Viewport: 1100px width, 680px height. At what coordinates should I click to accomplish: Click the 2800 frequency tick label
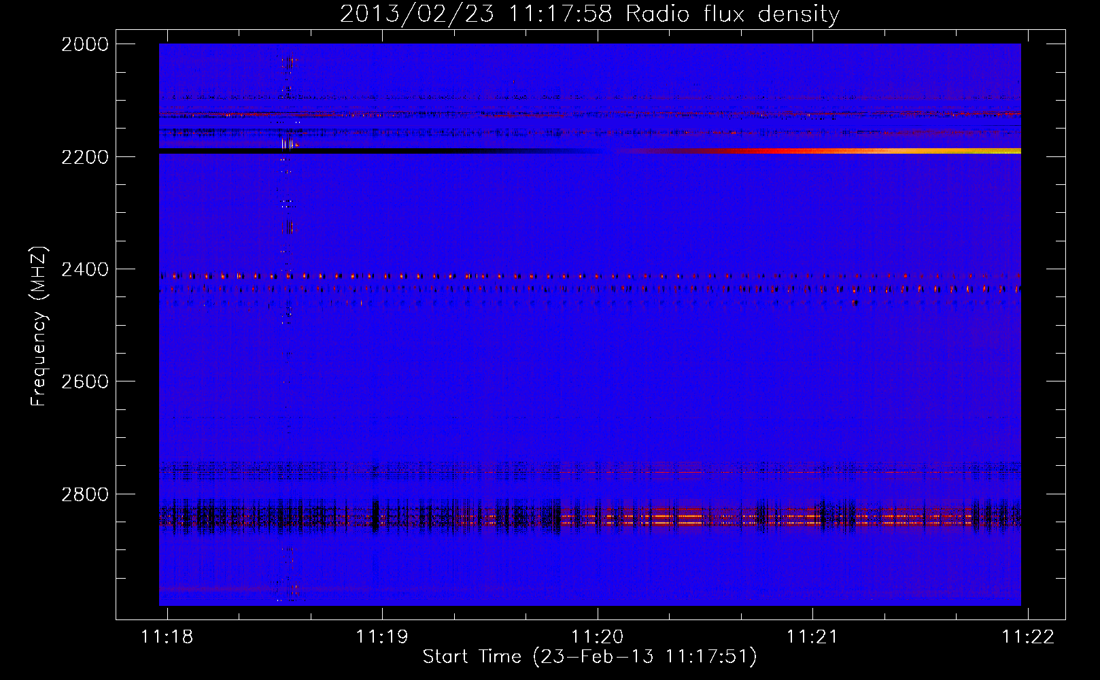tap(85, 494)
